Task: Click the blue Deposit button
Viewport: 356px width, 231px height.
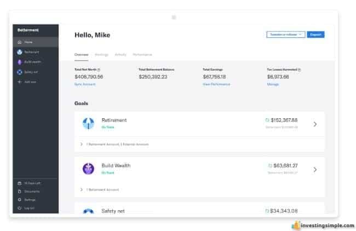Action: (315, 34)
